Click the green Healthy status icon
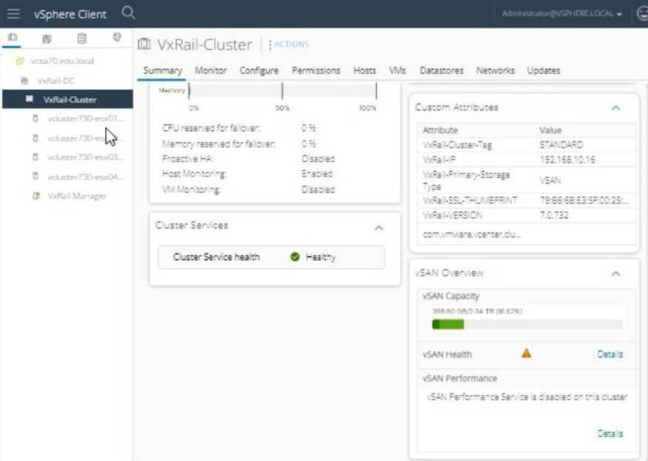The image size is (648, 461). [x=295, y=257]
